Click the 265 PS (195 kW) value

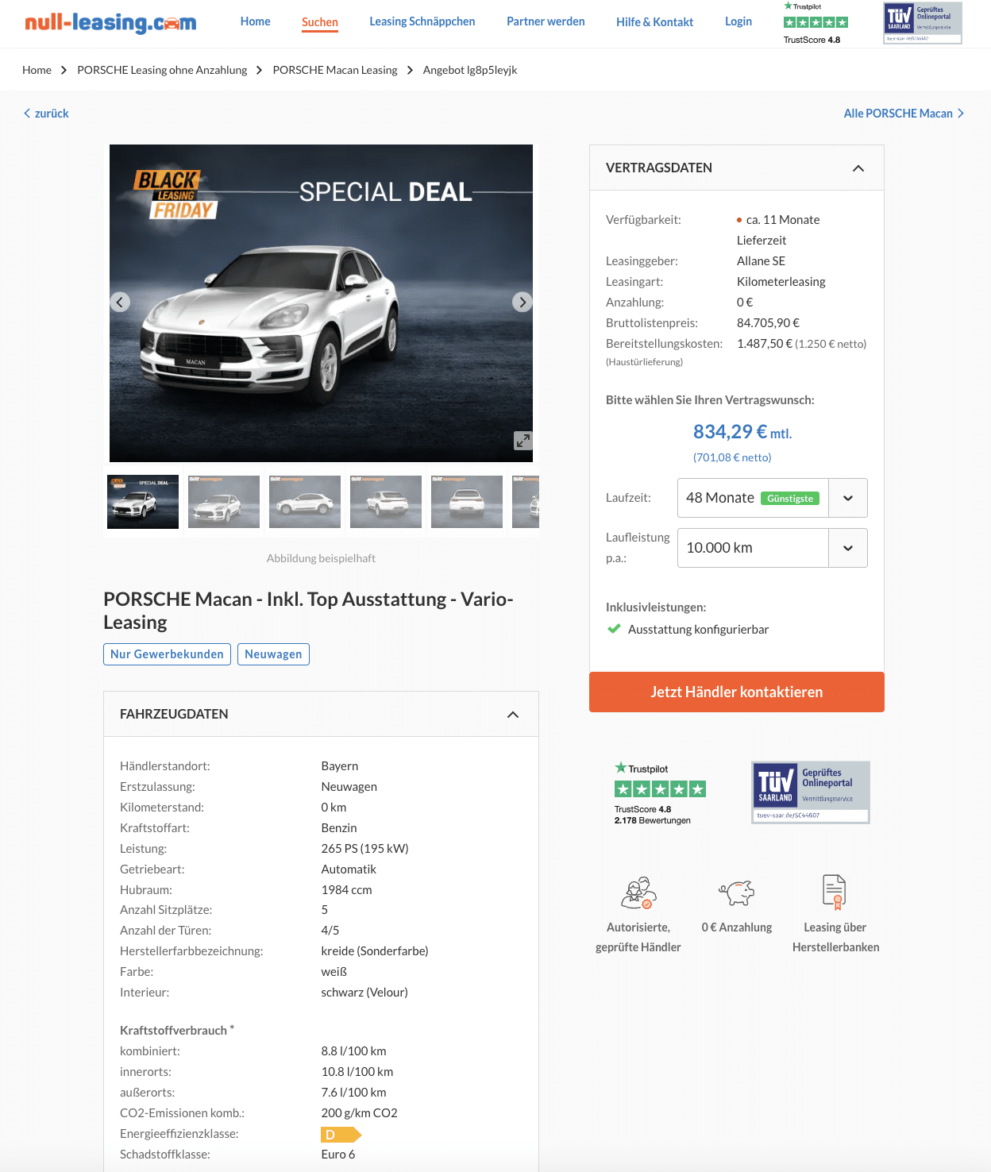364,849
